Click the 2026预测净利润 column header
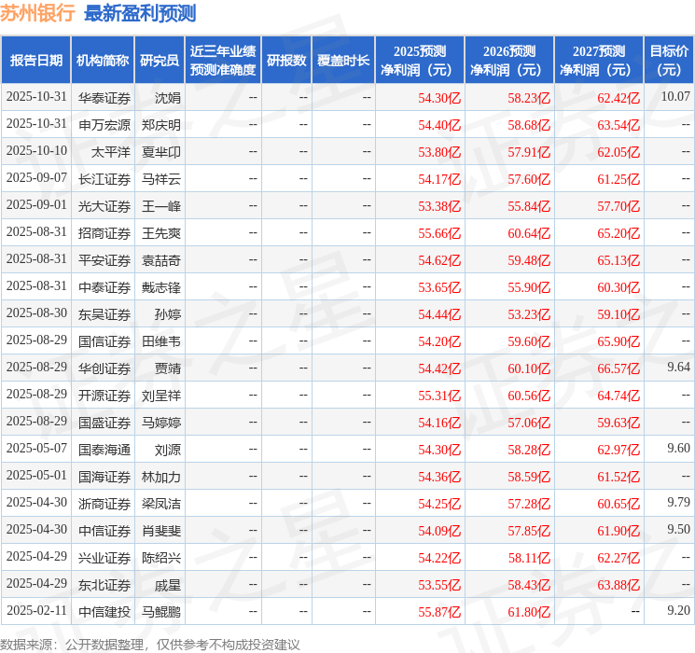Screen dimensions: 695x653 click(508, 61)
